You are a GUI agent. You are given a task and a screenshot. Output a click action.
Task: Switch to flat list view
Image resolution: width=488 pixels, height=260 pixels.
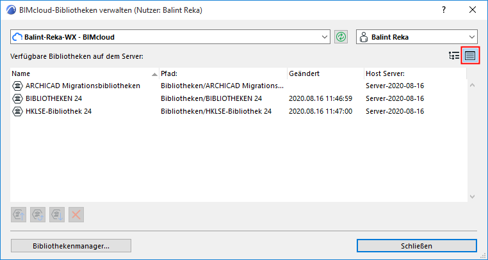tap(471, 56)
